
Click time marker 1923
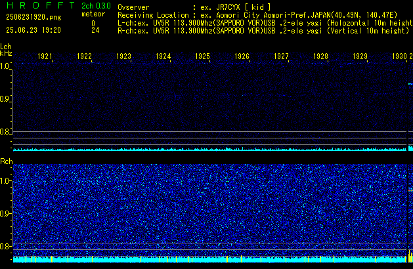click(123, 56)
